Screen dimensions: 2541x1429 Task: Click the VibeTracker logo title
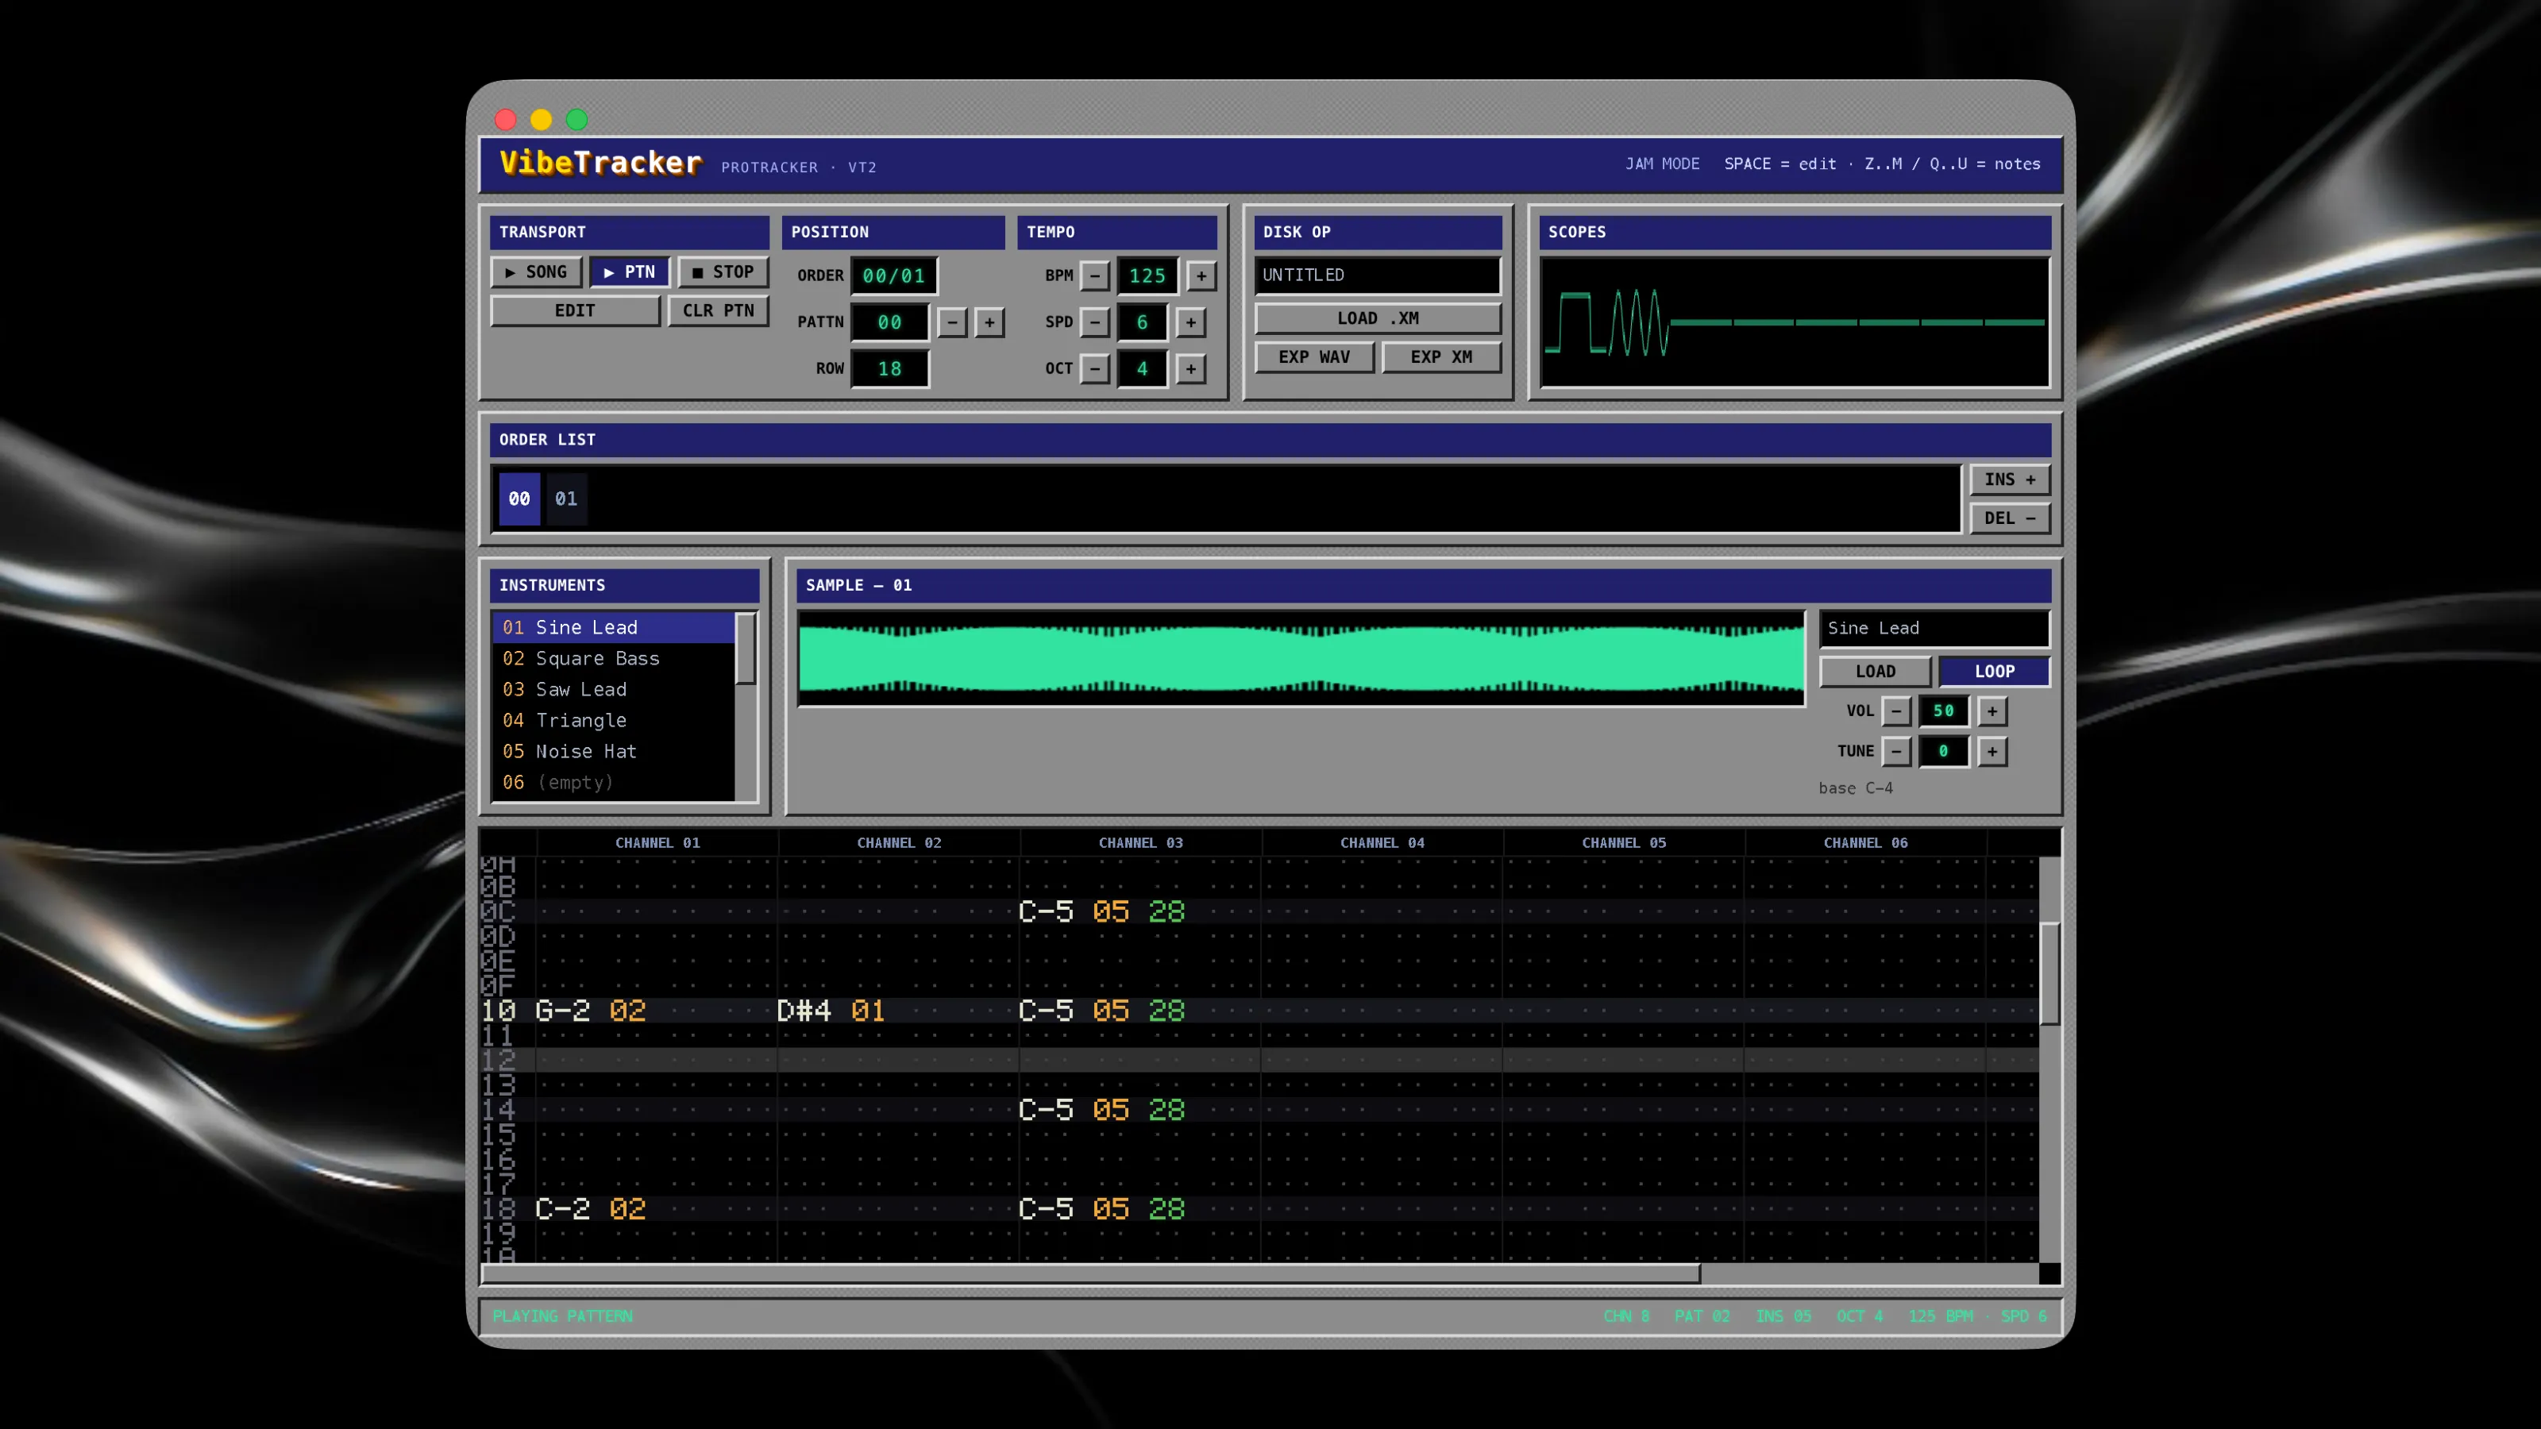pos(601,163)
